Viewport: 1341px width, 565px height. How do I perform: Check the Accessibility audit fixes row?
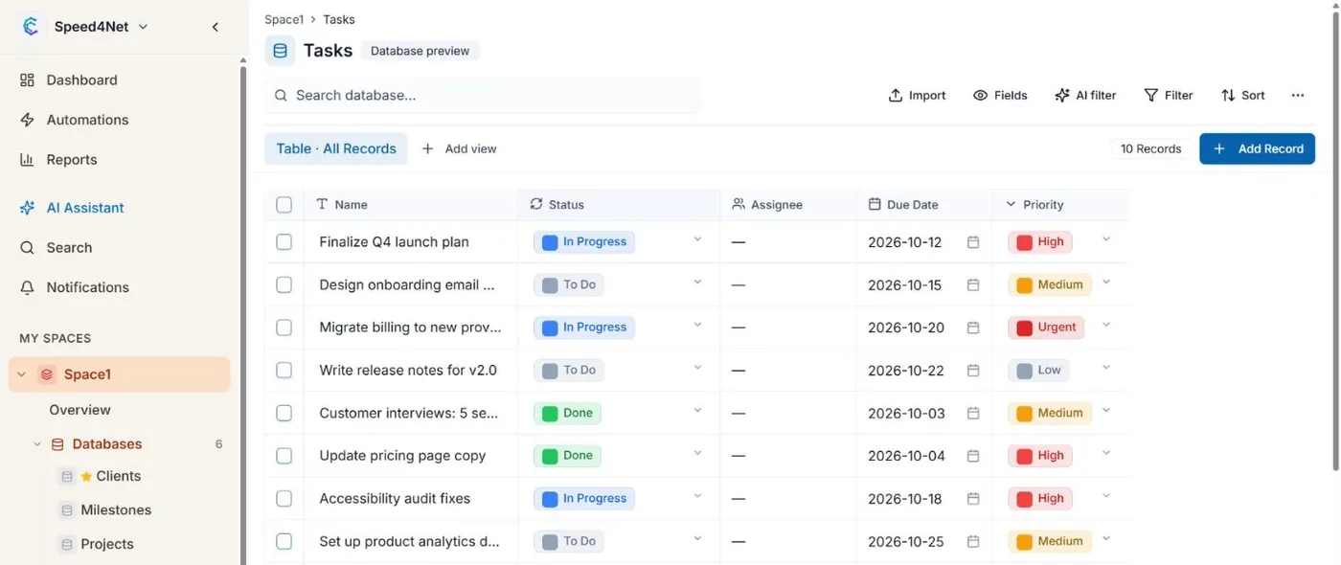click(284, 499)
